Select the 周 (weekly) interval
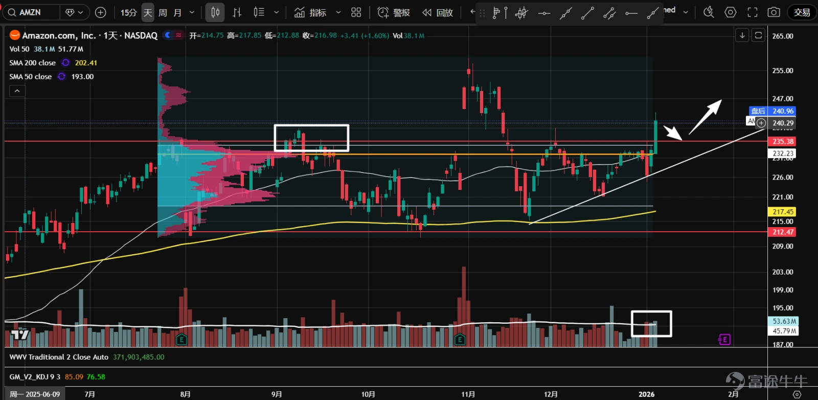The image size is (818, 400). tap(163, 12)
